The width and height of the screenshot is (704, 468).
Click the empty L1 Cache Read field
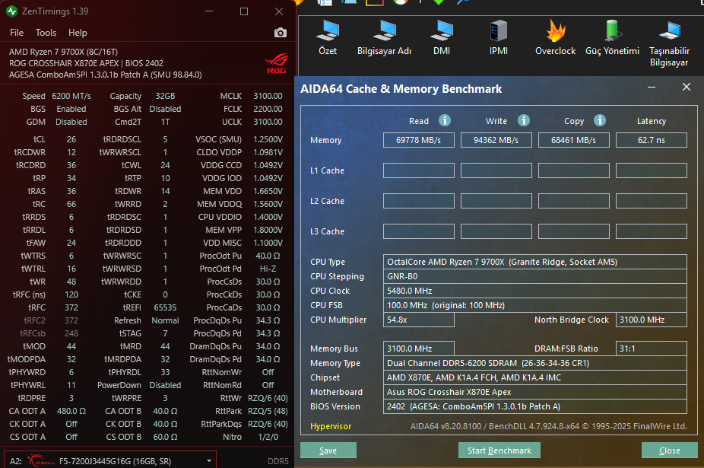(x=418, y=170)
